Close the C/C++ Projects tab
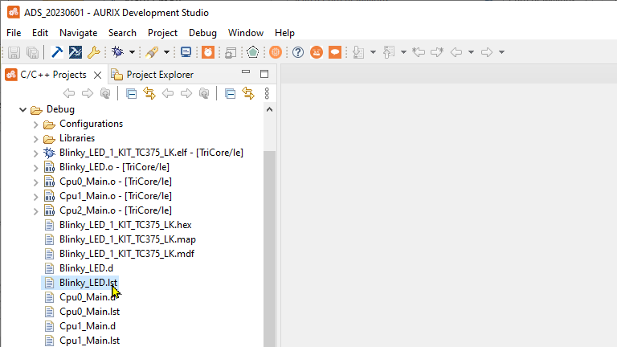The image size is (617, 347). 97,75
